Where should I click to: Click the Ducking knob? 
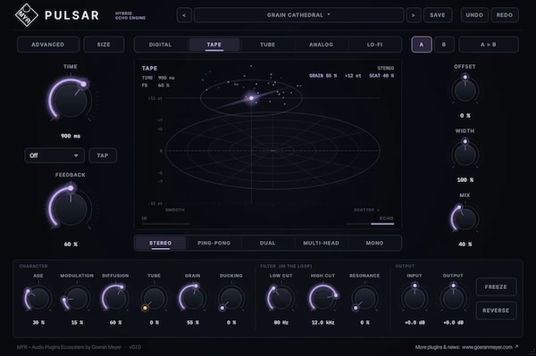coord(231,298)
